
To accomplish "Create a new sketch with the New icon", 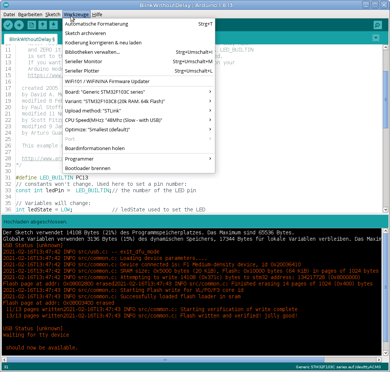I will [32, 25].
